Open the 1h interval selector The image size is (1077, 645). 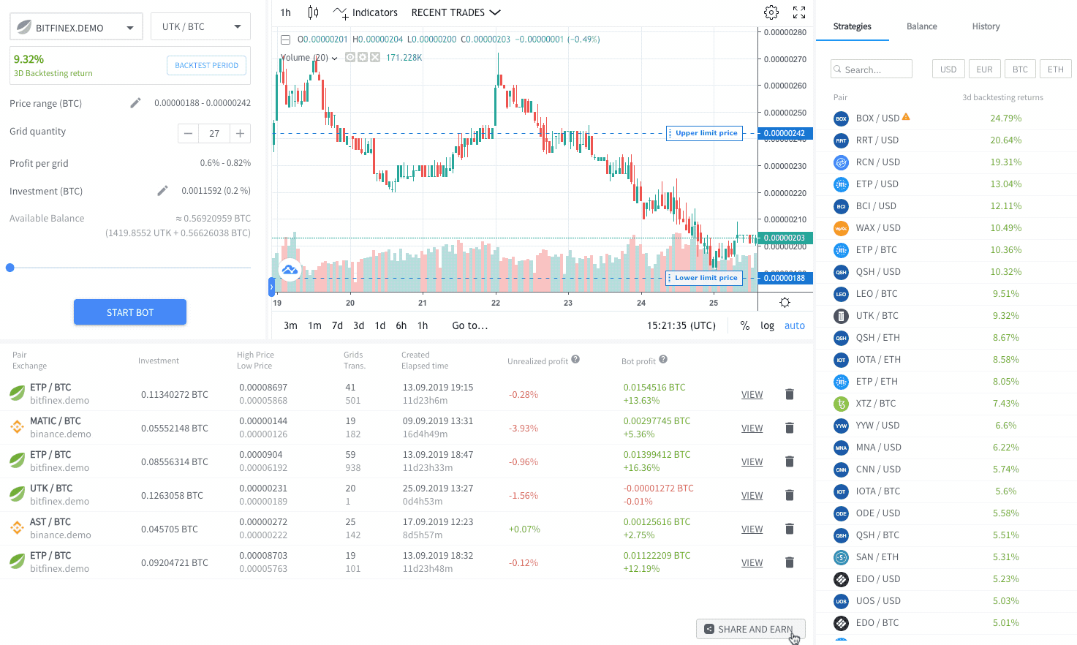pyautogui.click(x=285, y=12)
